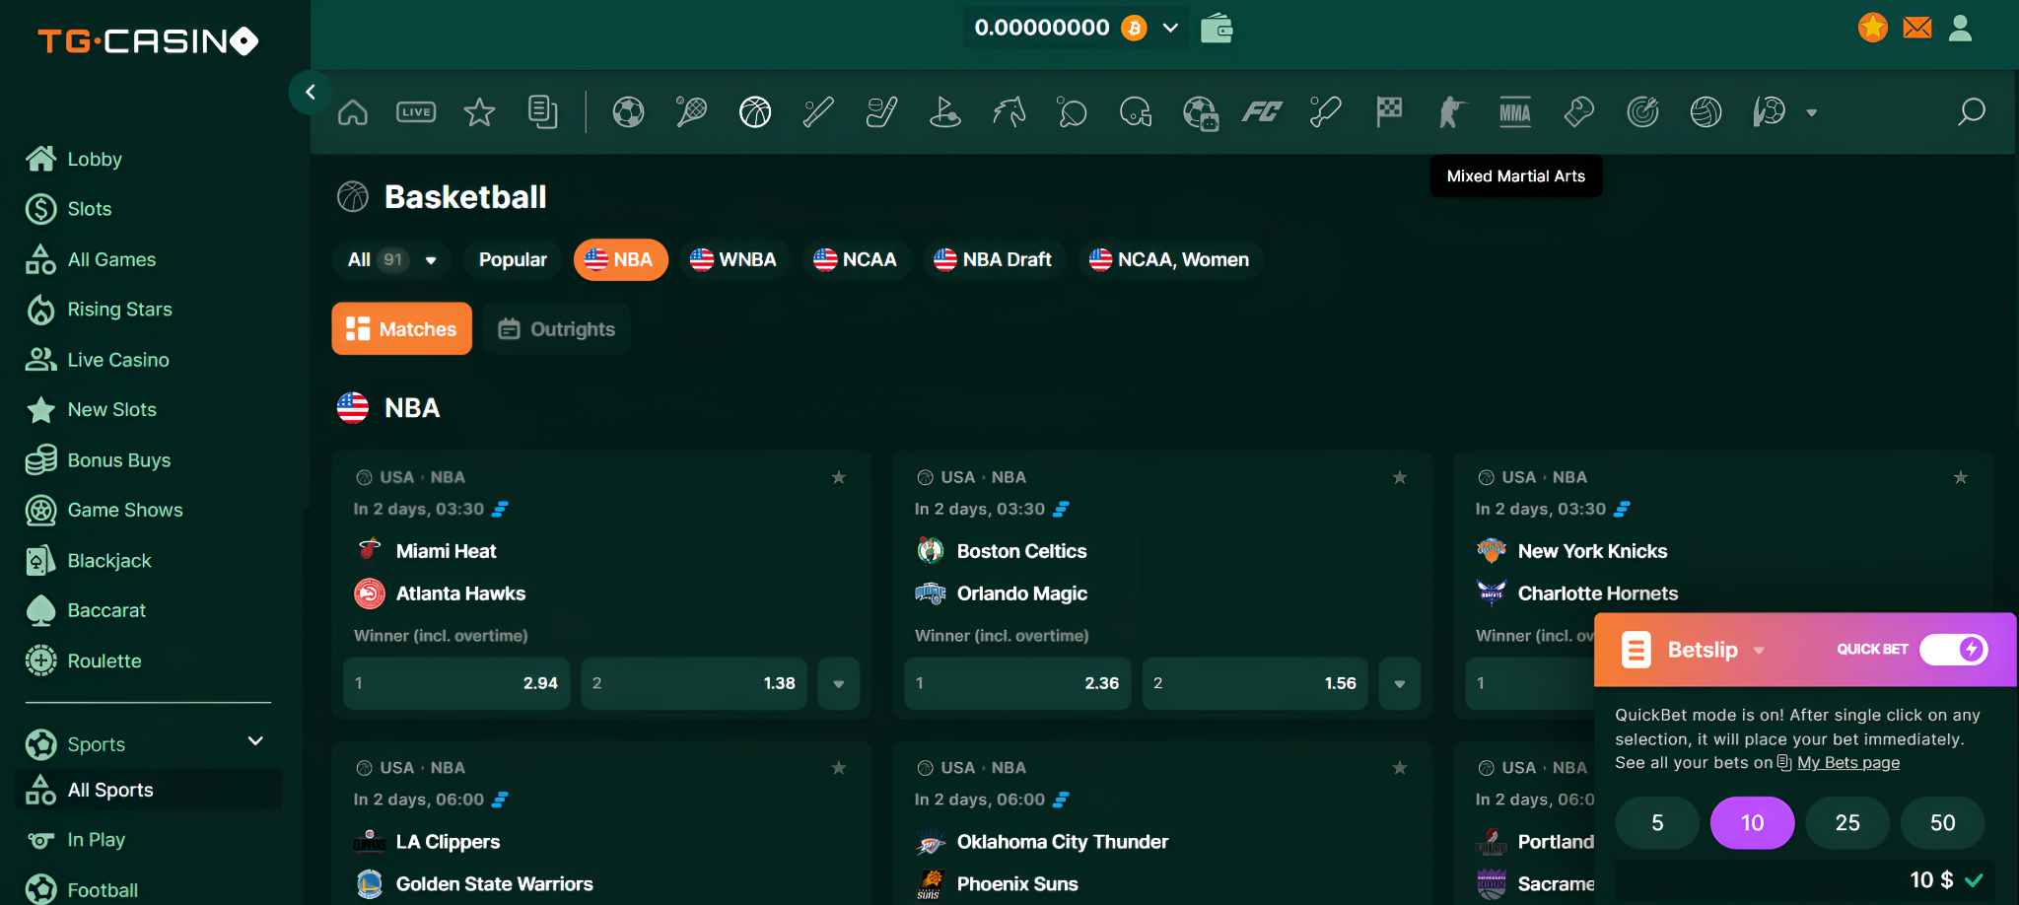The width and height of the screenshot is (2019, 905).
Task: Click the Boxing glove icon
Action: [1577, 111]
